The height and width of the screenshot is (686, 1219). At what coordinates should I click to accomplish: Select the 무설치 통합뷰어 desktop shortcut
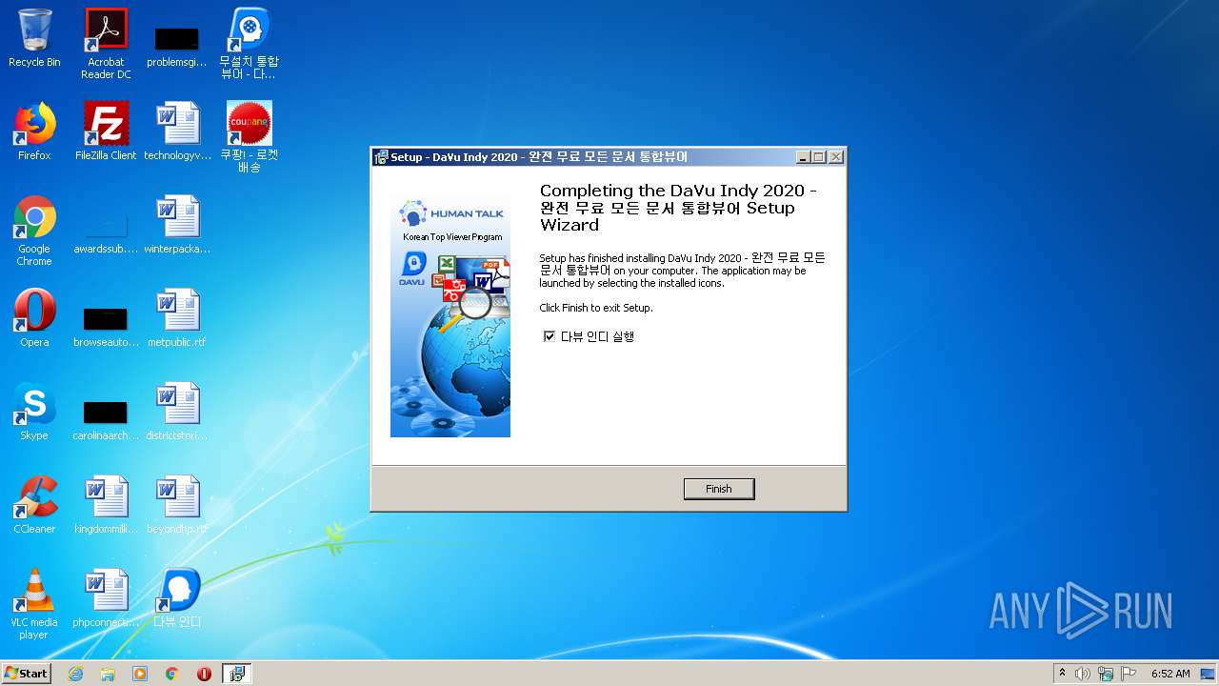[249, 44]
